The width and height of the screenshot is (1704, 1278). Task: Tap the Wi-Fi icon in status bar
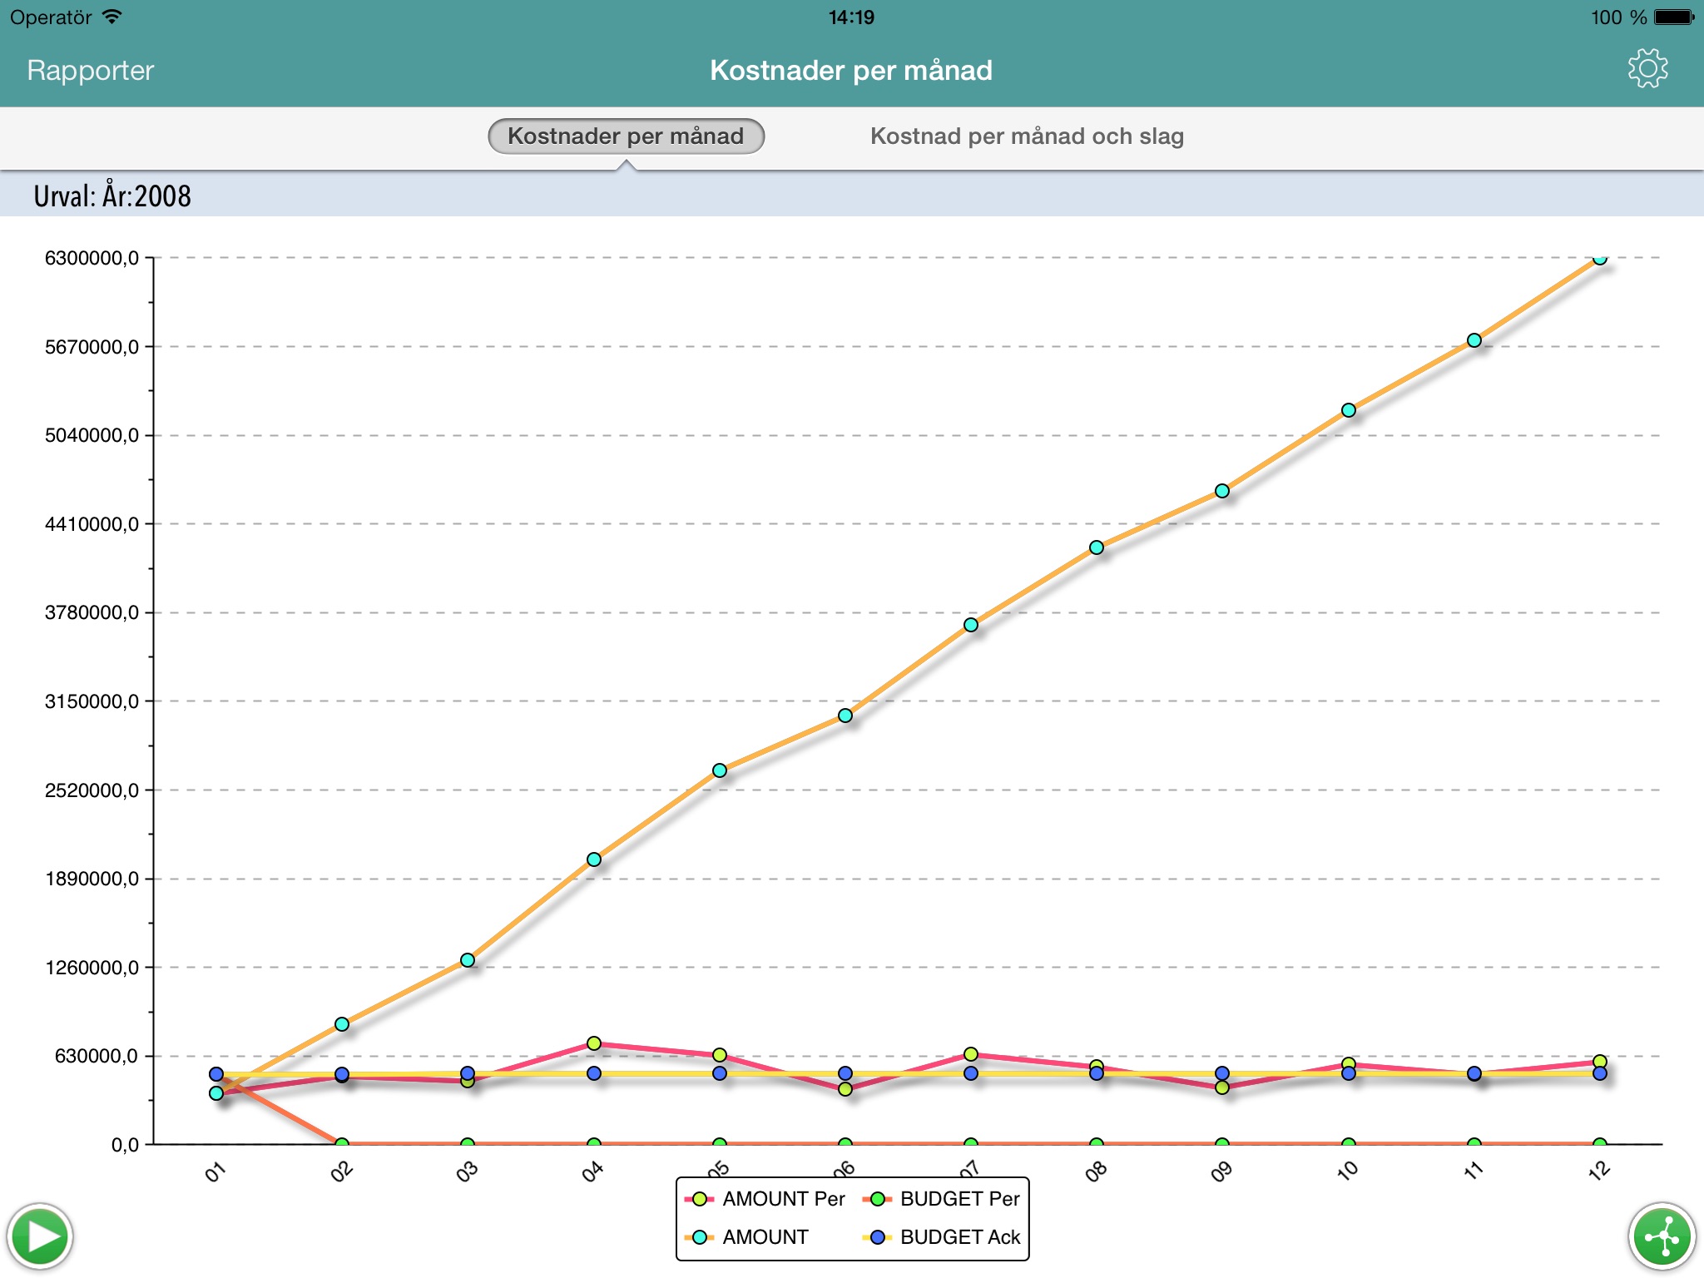click(111, 17)
